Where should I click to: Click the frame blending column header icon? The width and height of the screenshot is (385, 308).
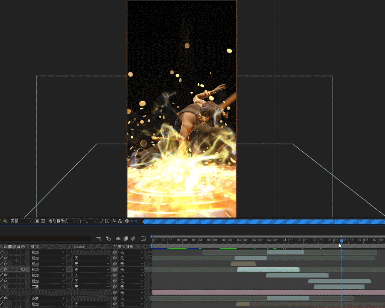[x=10, y=247]
